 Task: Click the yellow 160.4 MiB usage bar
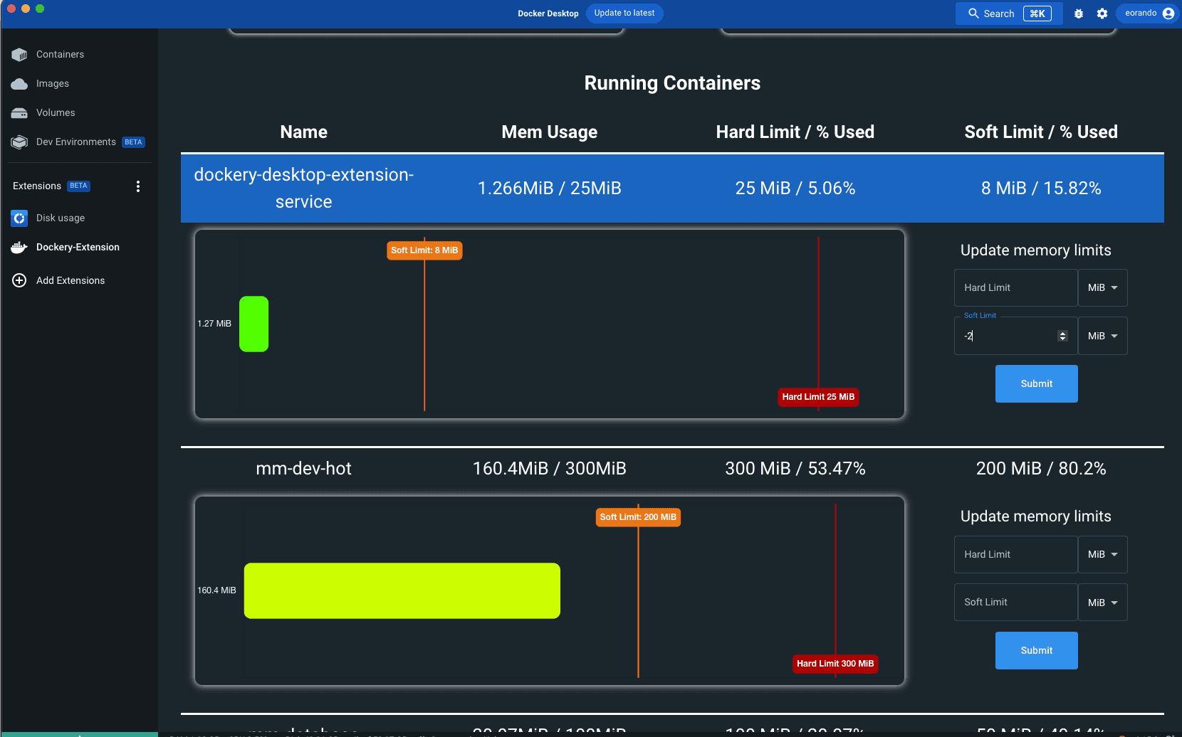tap(402, 591)
